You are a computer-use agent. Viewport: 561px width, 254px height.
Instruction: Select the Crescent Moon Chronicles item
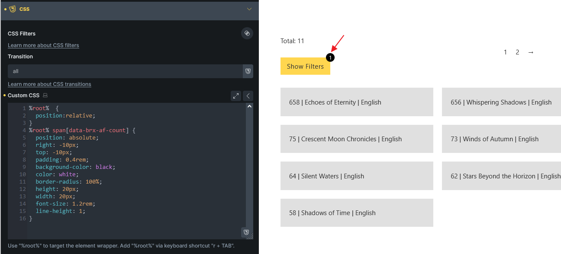[x=357, y=139]
